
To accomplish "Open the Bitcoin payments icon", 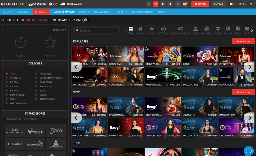I will click(148, 4).
